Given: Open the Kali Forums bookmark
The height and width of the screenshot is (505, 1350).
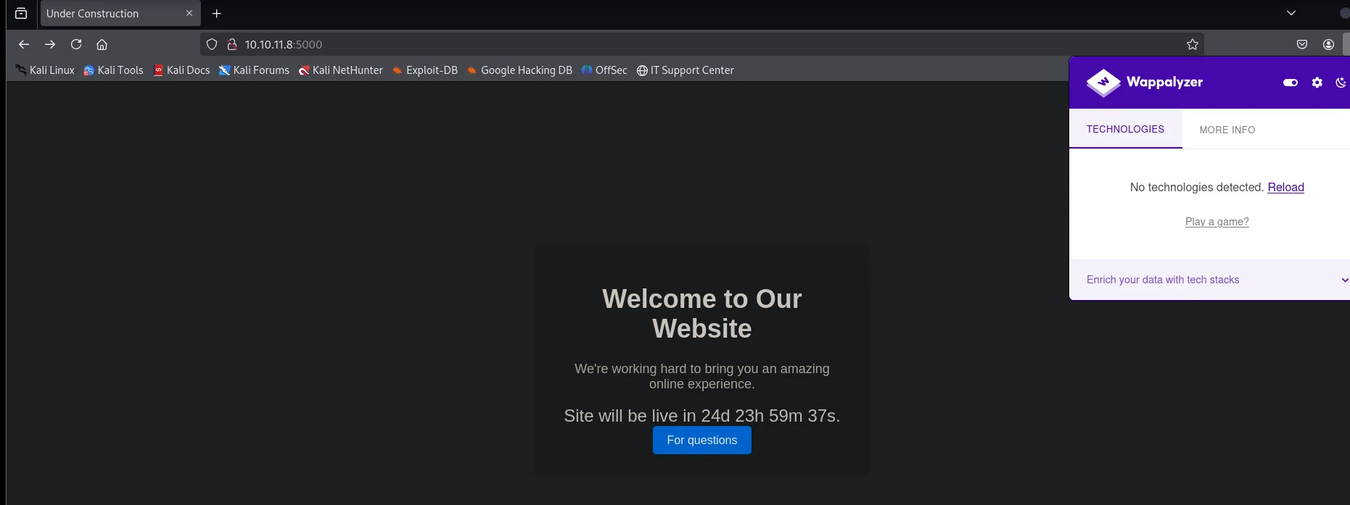Looking at the screenshot, I should click(254, 70).
